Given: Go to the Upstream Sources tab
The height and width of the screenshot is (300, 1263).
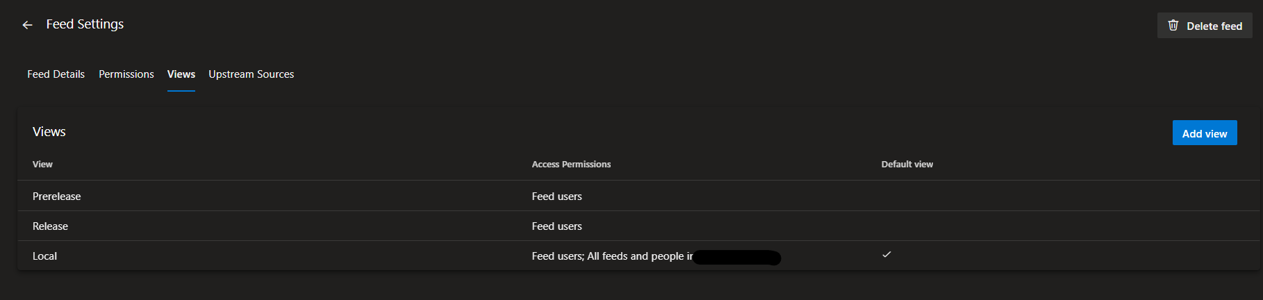Looking at the screenshot, I should point(251,74).
